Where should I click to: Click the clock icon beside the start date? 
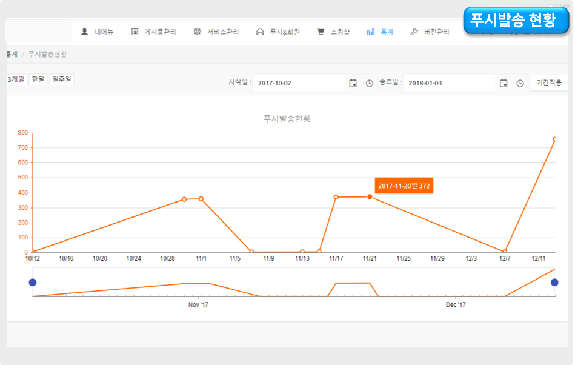click(x=370, y=83)
